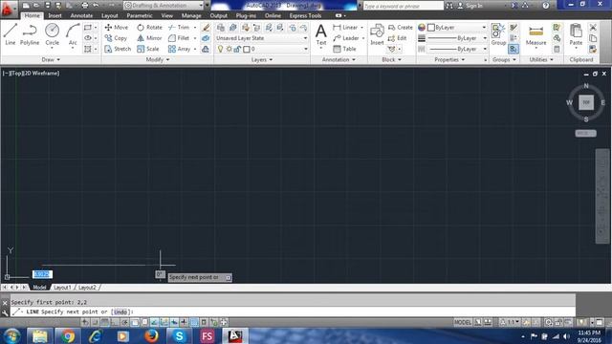Viewport: 612px width, 344px height.
Task: Expand the Block panel
Action: 391,59
